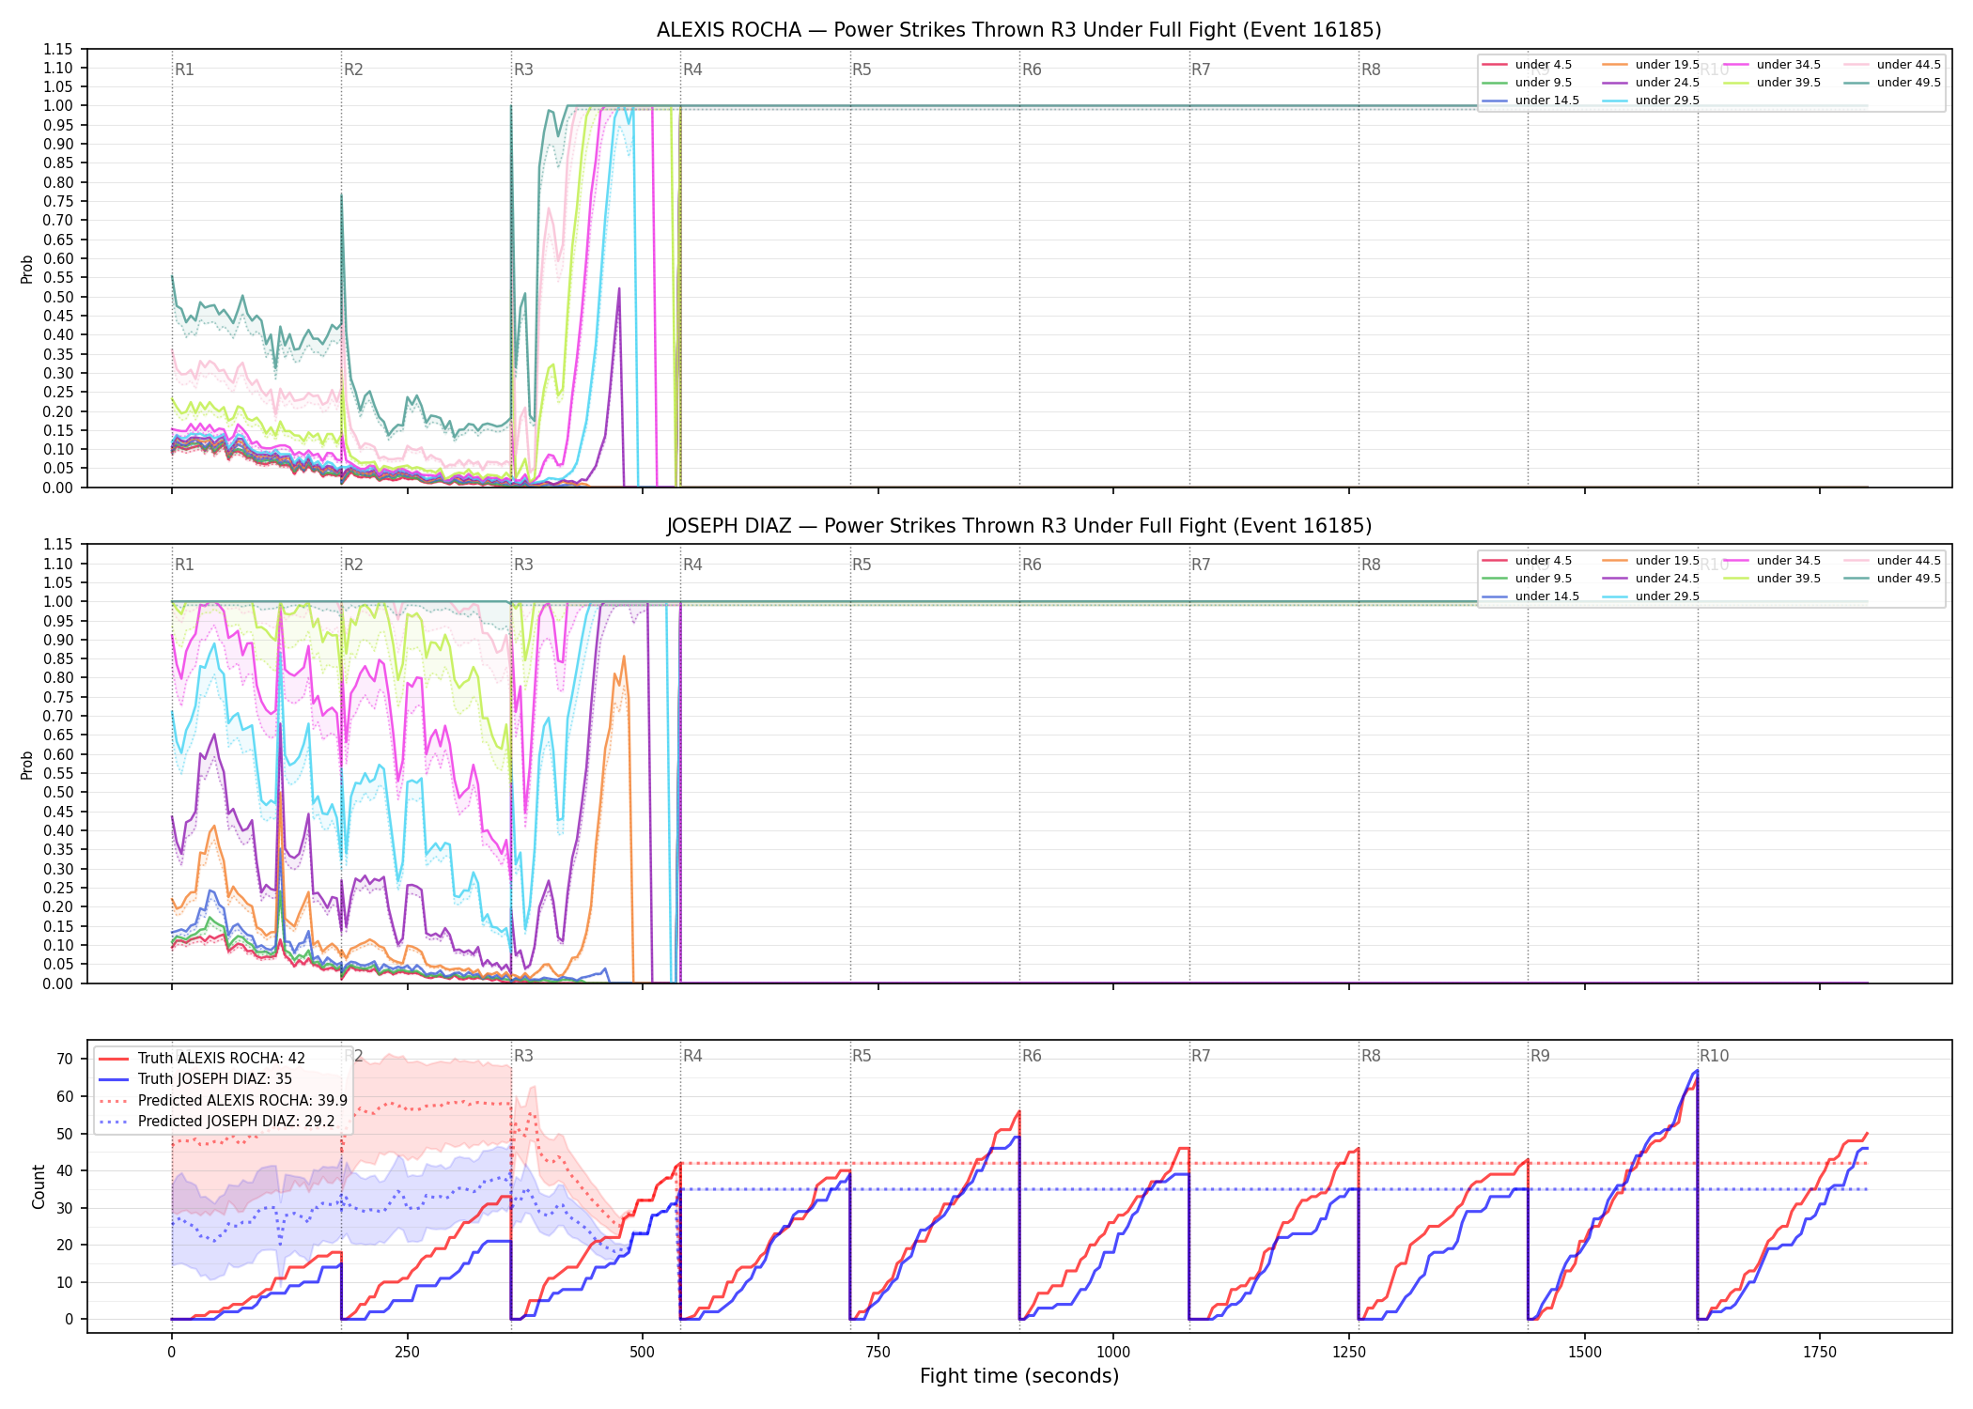Image resolution: width=1973 pixels, height=1409 pixels.
Task: Click 'under 34.5' in Joseph Diaz legend
Action: (x=1788, y=561)
